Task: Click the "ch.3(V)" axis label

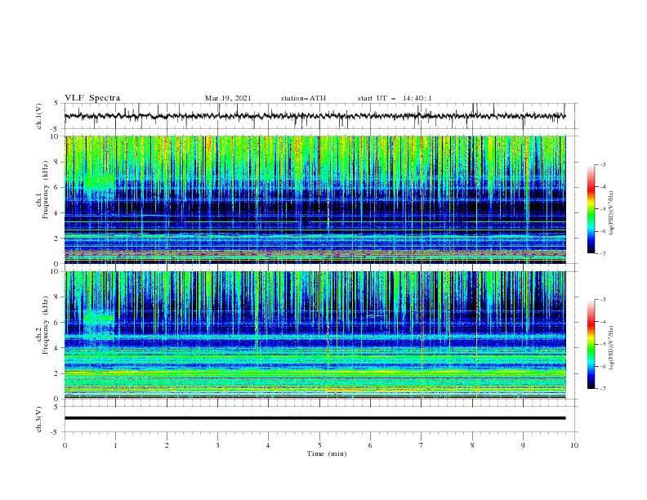Action: [x=39, y=419]
